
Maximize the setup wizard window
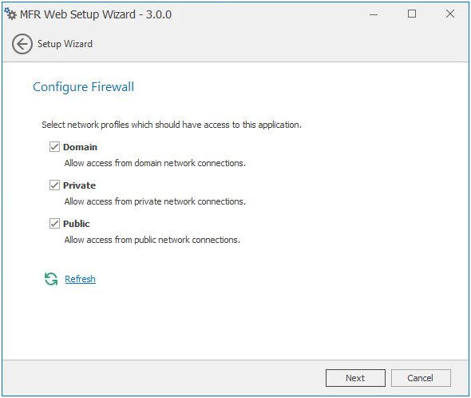click(412, 14)
